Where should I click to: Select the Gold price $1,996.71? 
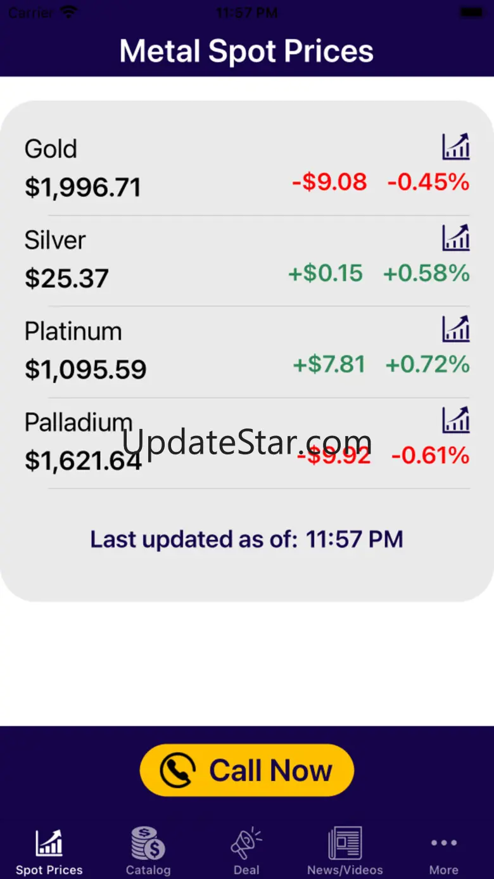83,188
